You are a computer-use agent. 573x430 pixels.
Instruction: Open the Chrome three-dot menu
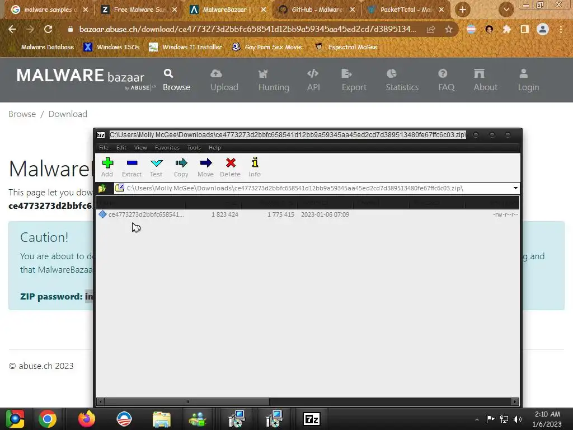click(x=561, y=29)
